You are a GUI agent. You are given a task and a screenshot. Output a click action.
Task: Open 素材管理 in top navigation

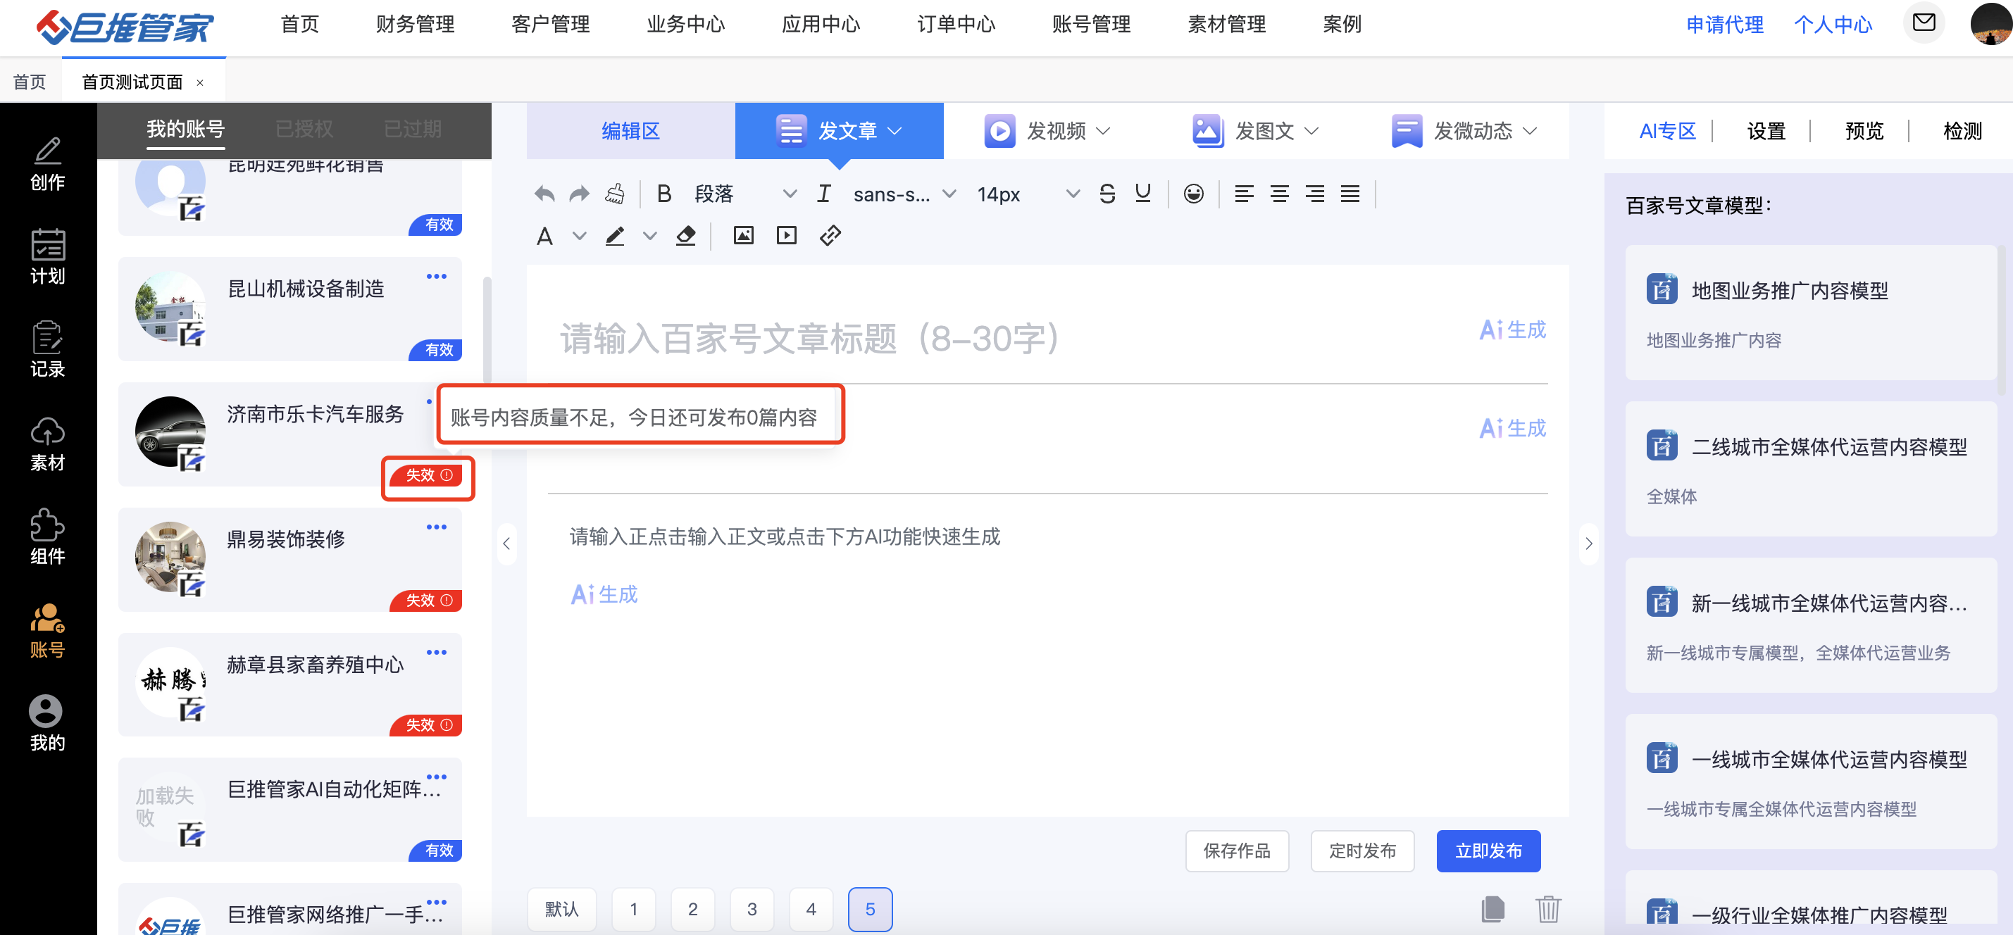[1226, 24]
